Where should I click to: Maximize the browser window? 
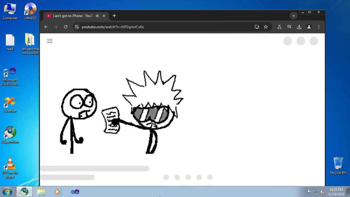[310, 12]
